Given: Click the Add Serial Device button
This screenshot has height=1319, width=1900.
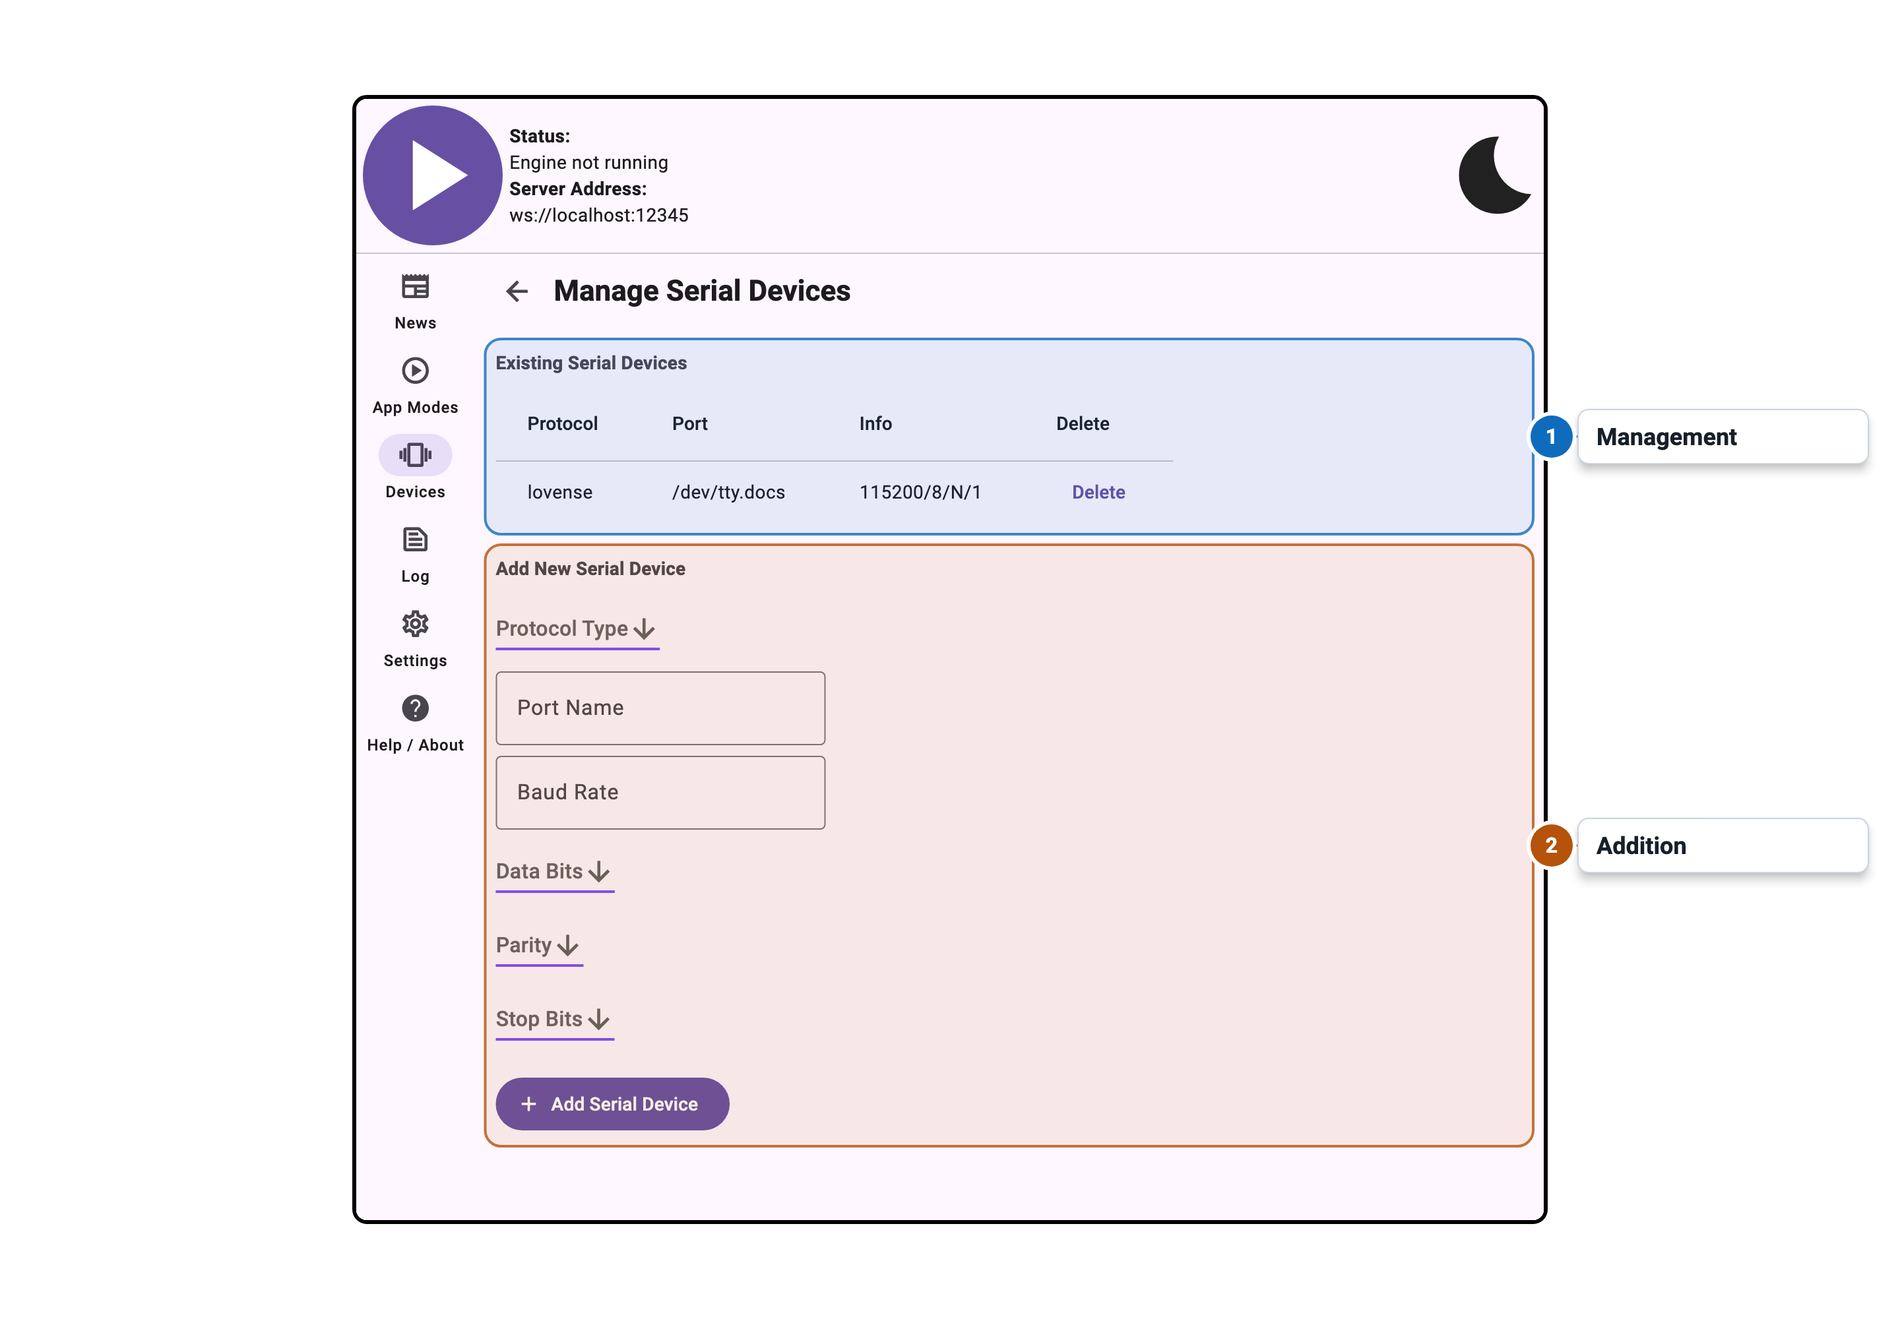Looking at the screenshot, I should pyautogui.click(x=612, y=1104).
